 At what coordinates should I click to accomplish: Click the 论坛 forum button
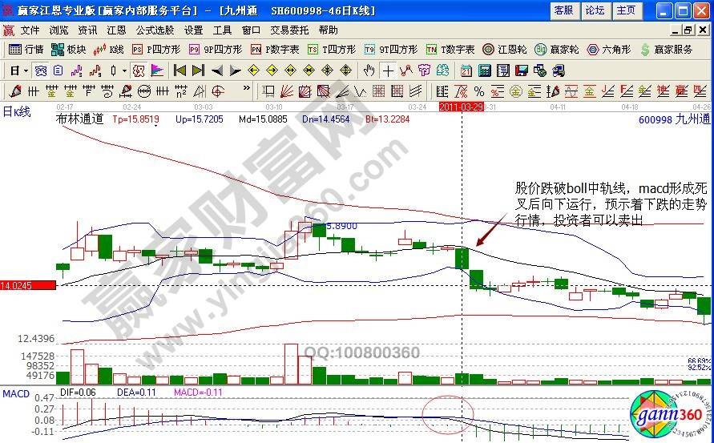coord(595,10)
